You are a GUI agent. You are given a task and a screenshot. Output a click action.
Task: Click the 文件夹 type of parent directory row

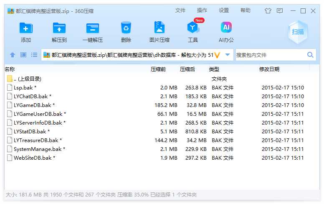tap(219, 79)
